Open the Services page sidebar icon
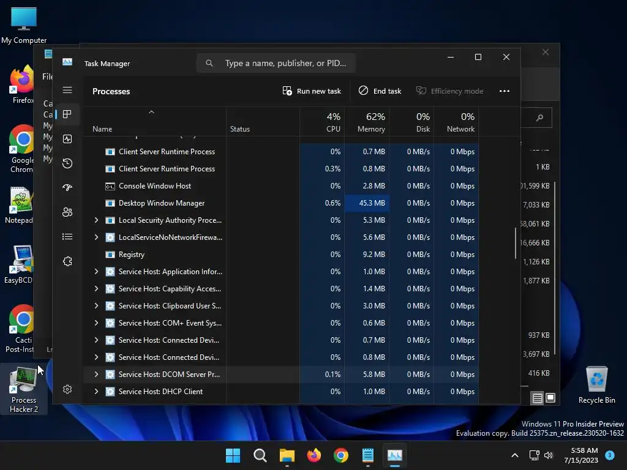This screenshot has width=627, height=470. 67,261
